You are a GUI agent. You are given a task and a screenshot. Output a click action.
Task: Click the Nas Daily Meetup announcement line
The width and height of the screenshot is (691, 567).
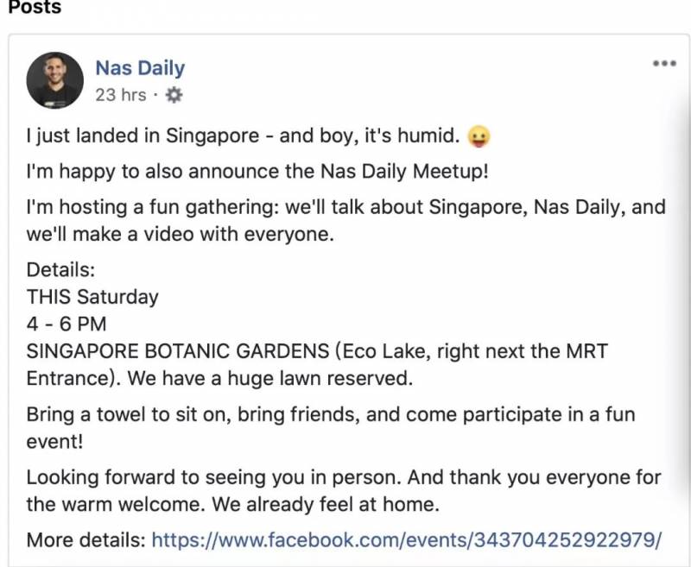(257, 171)
